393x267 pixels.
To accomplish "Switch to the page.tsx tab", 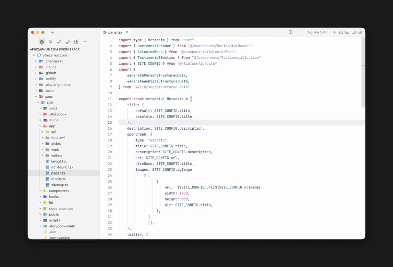I will tap(115, 32).
